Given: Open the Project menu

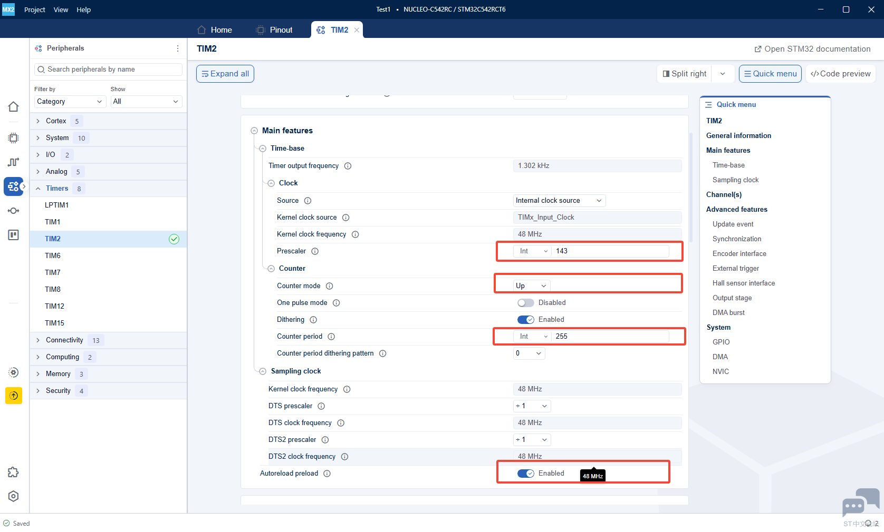Looking at the screenshot, I should [35, 9].
